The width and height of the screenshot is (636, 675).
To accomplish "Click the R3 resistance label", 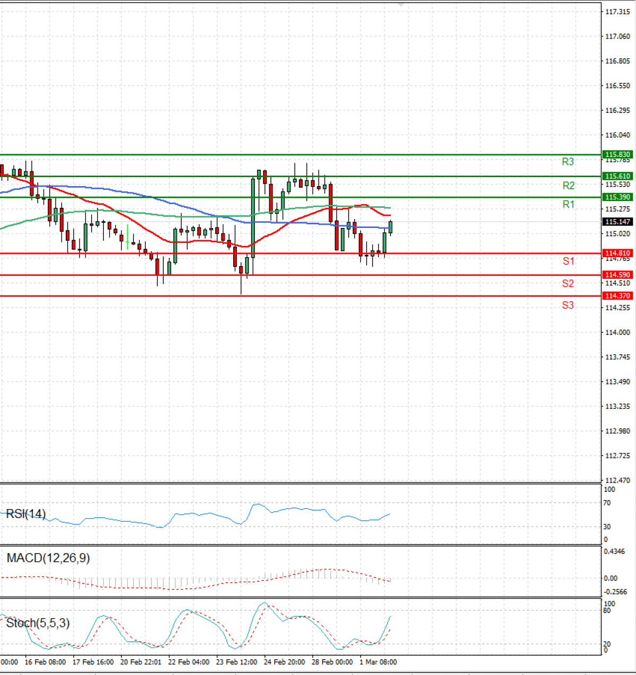I will point(568,162).
